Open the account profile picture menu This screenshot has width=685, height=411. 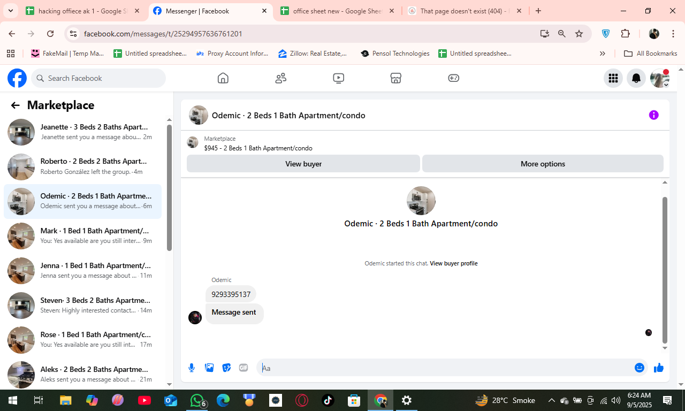coord(659,78)
